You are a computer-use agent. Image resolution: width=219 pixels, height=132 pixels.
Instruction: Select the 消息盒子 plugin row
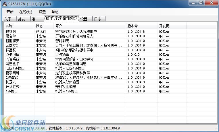click(110, 64)
